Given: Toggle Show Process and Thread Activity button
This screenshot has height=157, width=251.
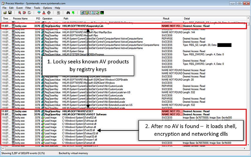Looking at the screenshot, I should 97,12.
